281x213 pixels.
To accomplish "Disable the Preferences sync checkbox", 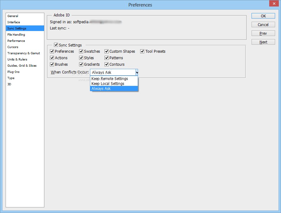I will click(52, 51).
